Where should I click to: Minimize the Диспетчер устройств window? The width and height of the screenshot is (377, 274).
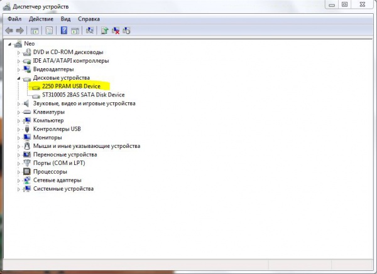point(332,4)
